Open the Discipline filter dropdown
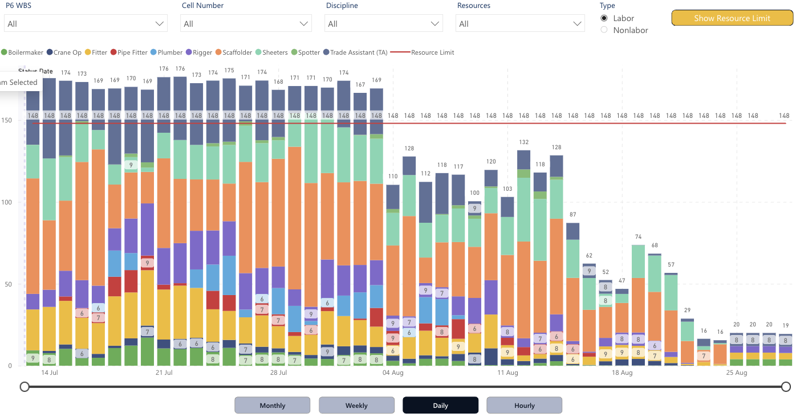800x417 pixels. click(384, 24)
